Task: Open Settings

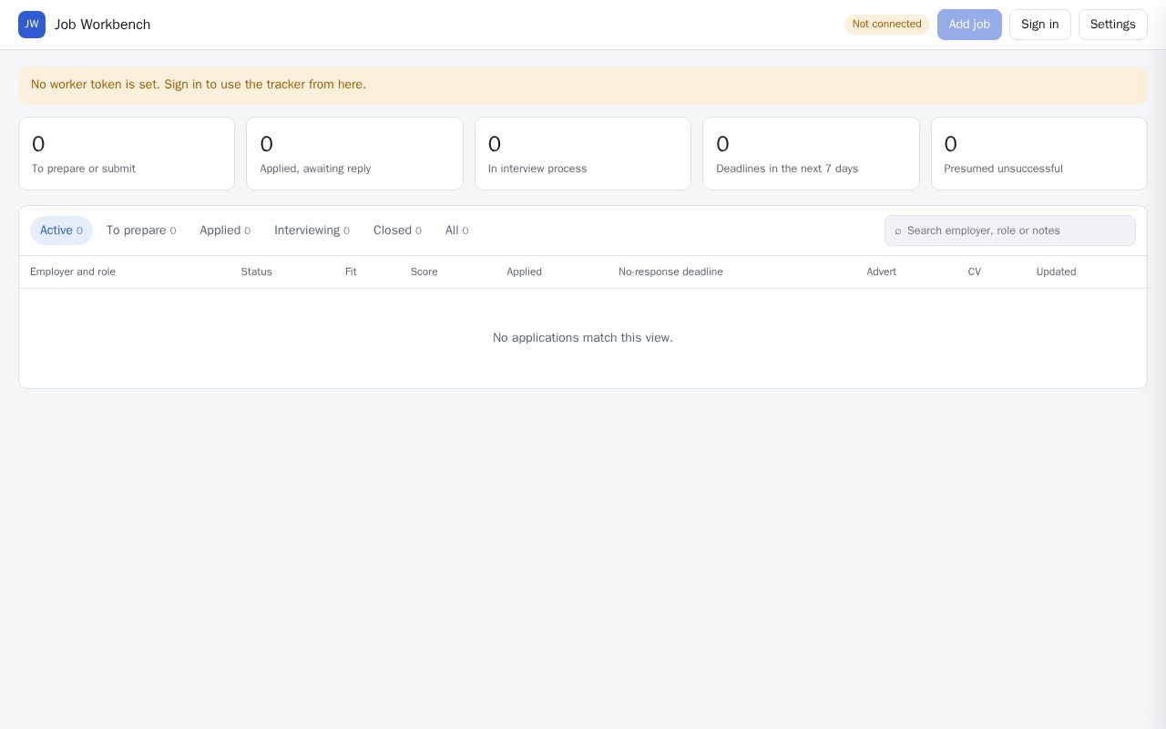Action: click(x=1112, y=25)
